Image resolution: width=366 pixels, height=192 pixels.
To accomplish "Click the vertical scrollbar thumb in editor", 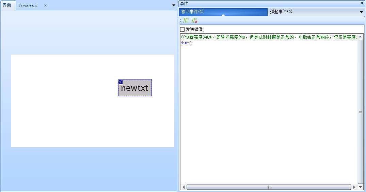I will (360, 111).
